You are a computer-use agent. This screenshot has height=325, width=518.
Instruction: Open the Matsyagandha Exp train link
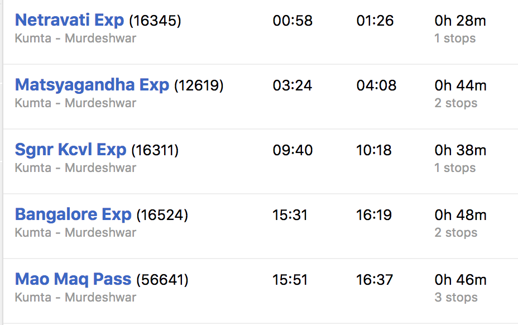click(x=92, y=85)
